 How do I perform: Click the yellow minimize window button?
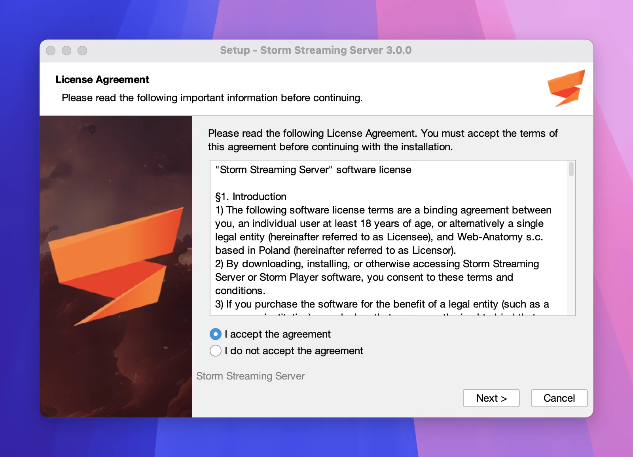click(x=66, y=51)
